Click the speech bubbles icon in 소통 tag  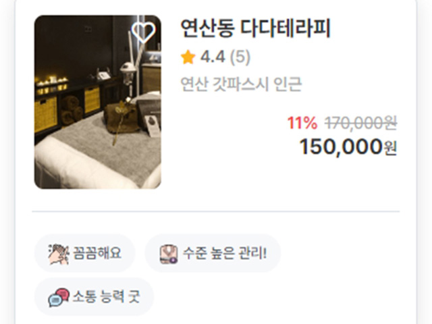click(59, 298)
